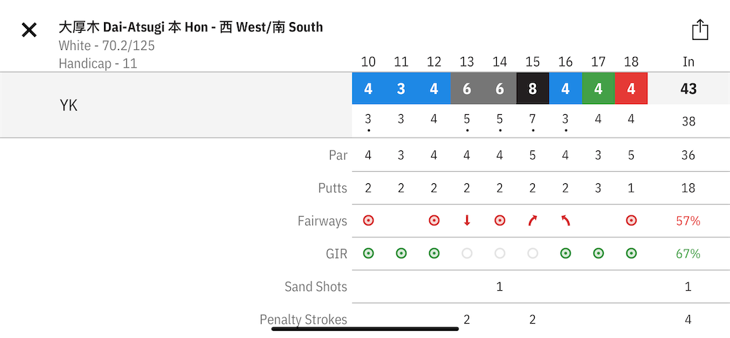The width and height of the screenshot is (730, 338).
Task: Toggle hole 15 empty GIR circle
Action: 533,253
